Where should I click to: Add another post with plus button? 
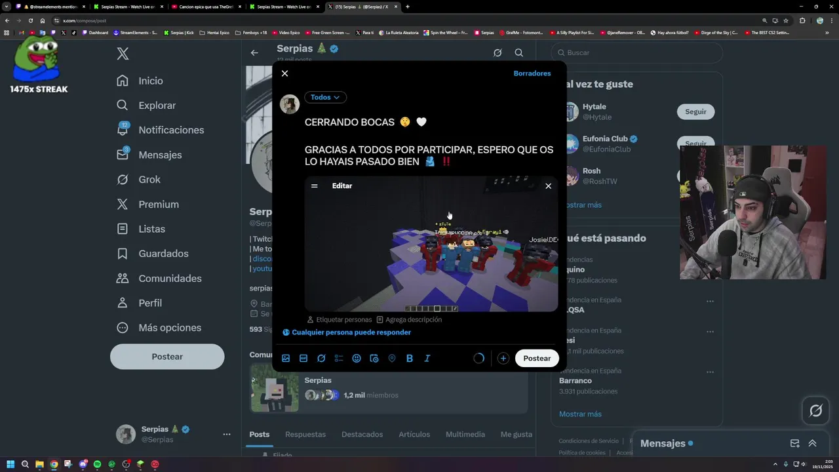tap(503, 359)
